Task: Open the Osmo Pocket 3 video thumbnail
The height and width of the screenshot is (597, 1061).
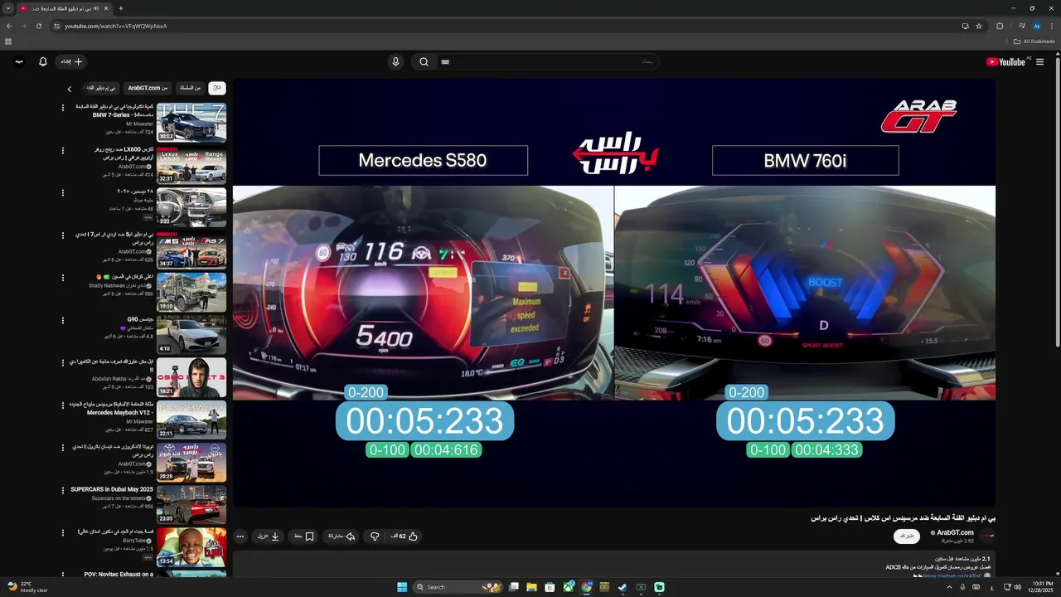Action: 191,376
